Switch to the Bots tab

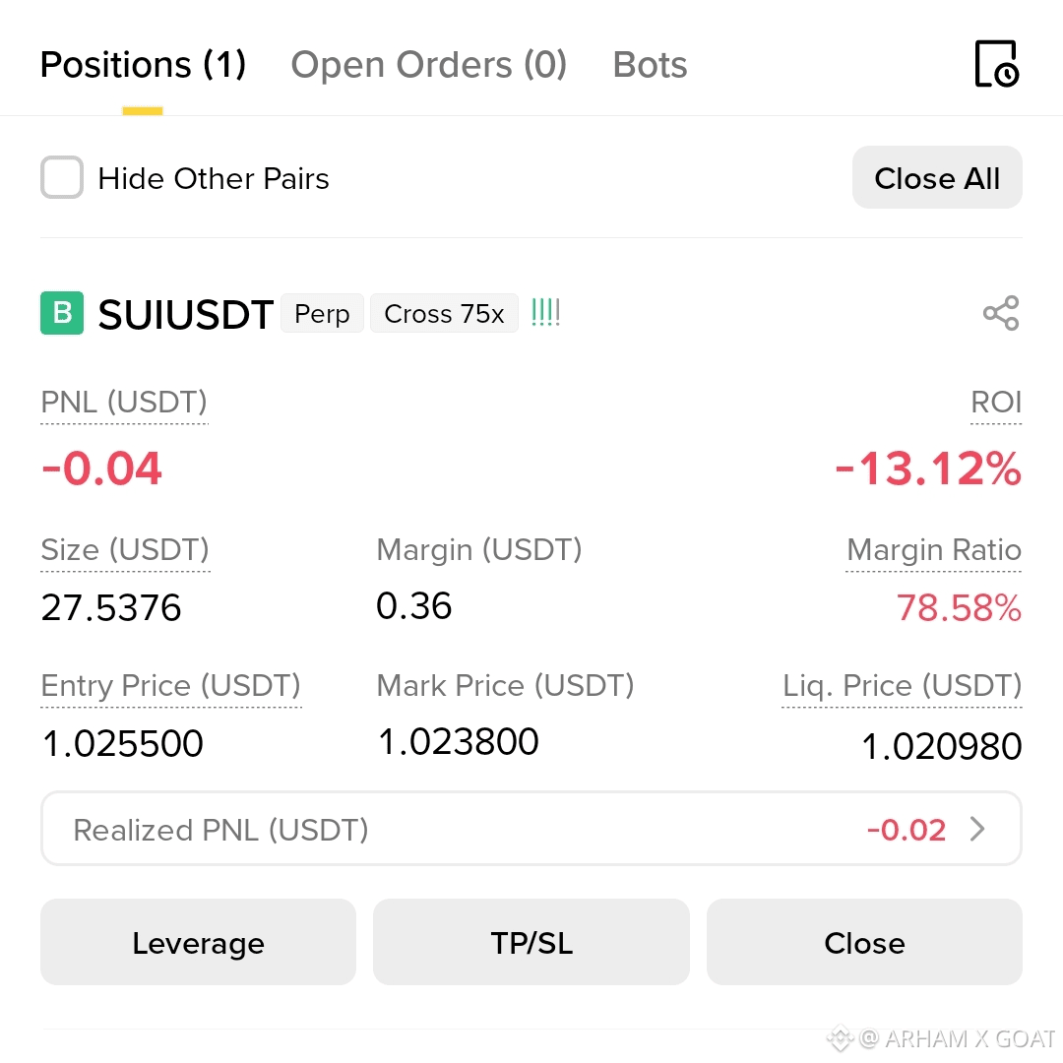[650, 65]
